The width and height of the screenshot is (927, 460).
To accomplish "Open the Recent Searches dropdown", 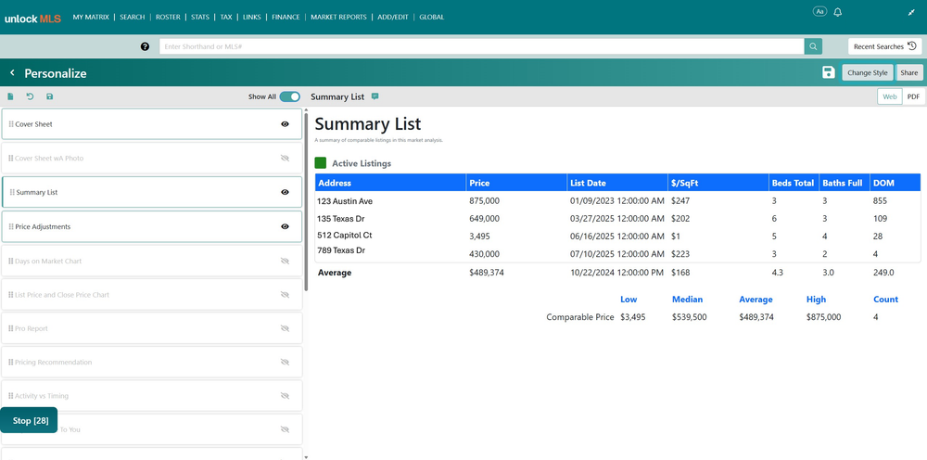I will (884, 46).
